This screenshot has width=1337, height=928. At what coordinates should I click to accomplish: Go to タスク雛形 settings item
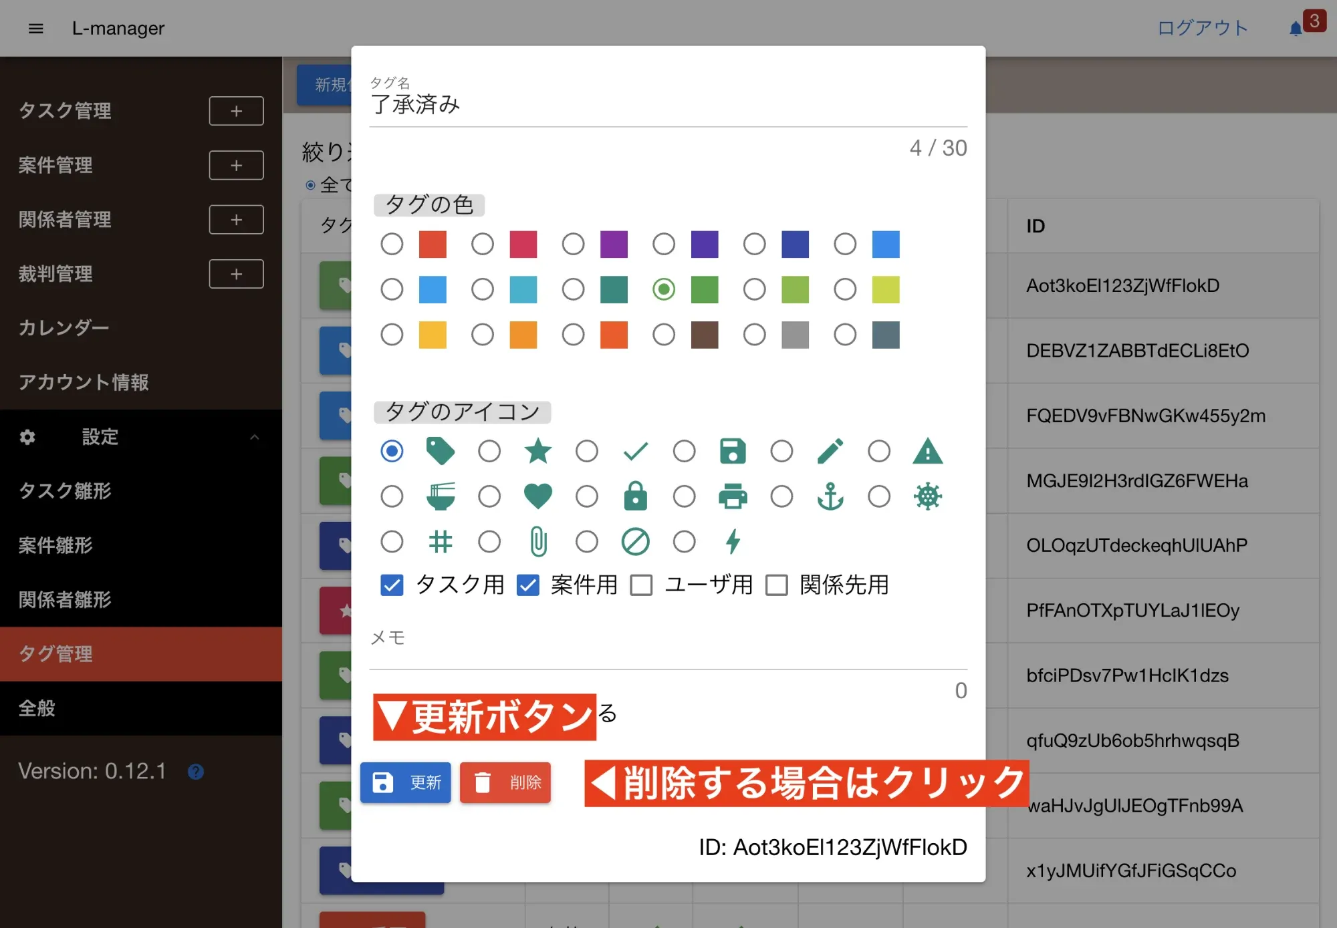[x=65, y=491]
